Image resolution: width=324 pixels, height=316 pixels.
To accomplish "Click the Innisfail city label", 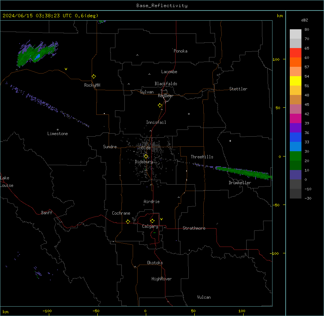I will point(156,122).
